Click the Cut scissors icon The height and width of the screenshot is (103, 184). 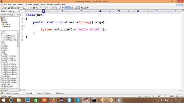coord(28,8)
